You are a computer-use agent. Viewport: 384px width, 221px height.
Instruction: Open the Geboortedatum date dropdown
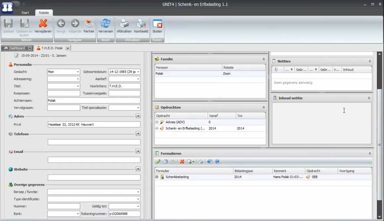click(x=138, y=72)
